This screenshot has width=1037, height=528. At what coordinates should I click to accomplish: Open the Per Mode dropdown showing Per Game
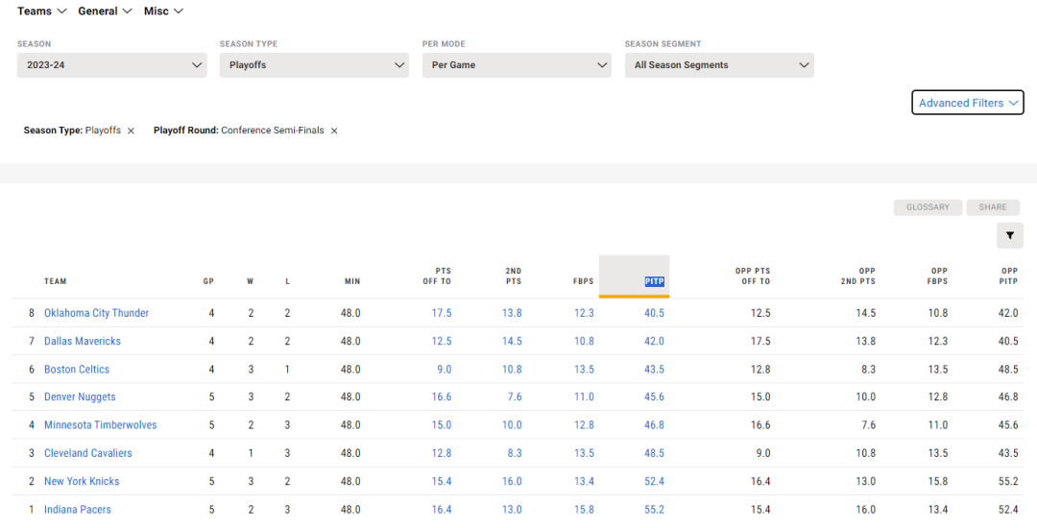tap(517, 65)
